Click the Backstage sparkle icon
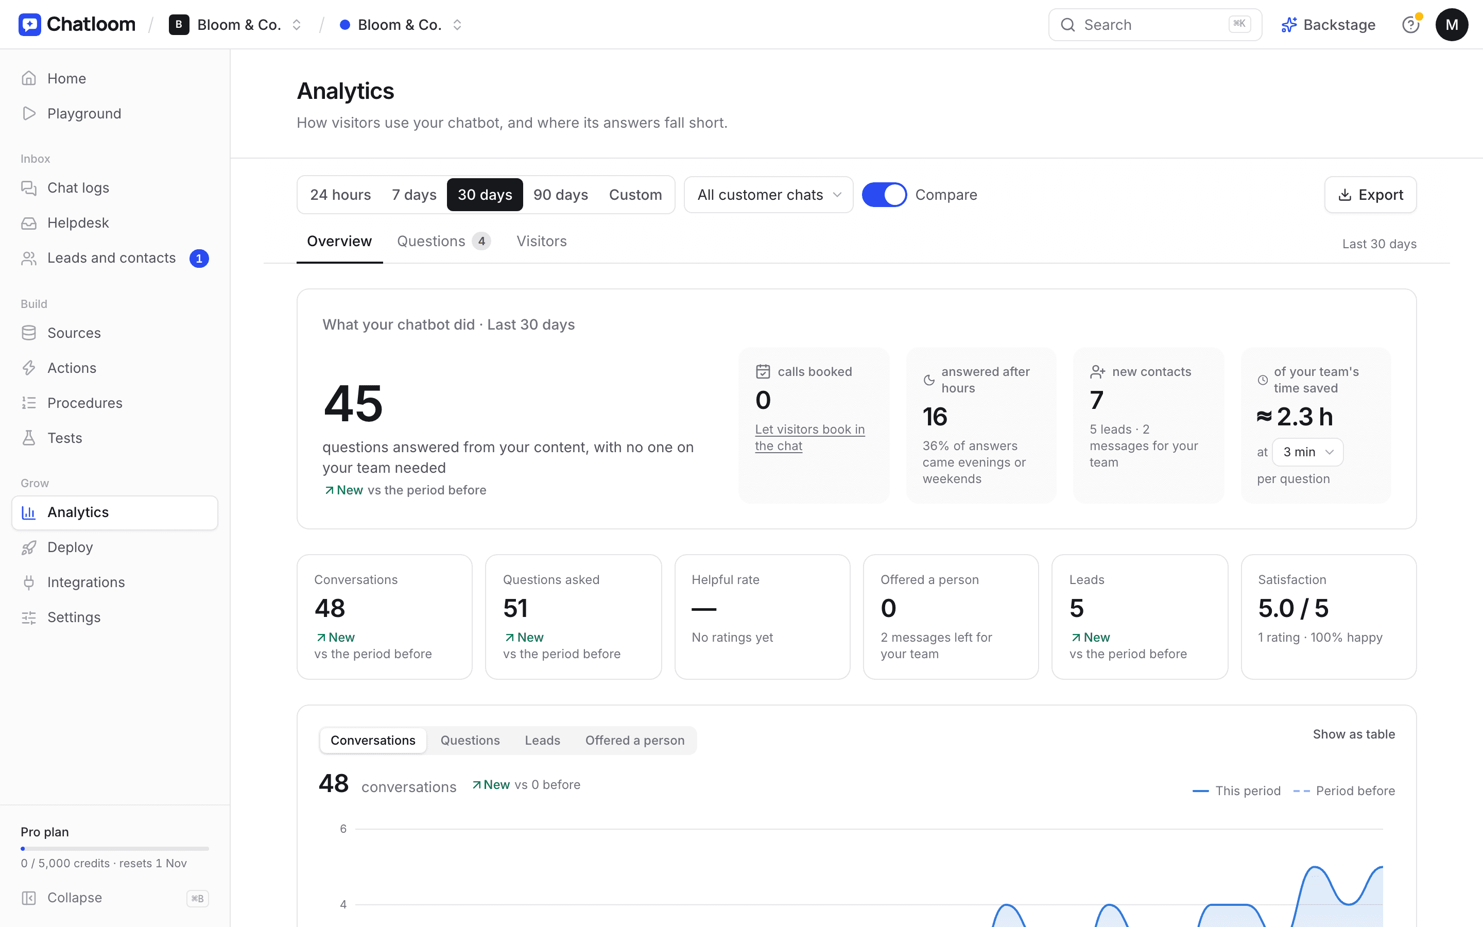The height and width of the screenshot is (927, 1483). [1289, 25]
